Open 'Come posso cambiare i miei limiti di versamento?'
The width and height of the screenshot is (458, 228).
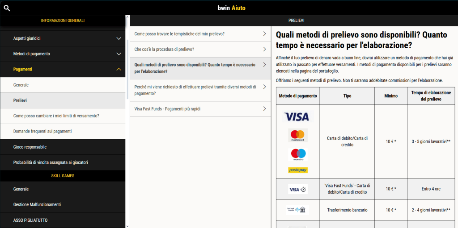tap(63, 116)
